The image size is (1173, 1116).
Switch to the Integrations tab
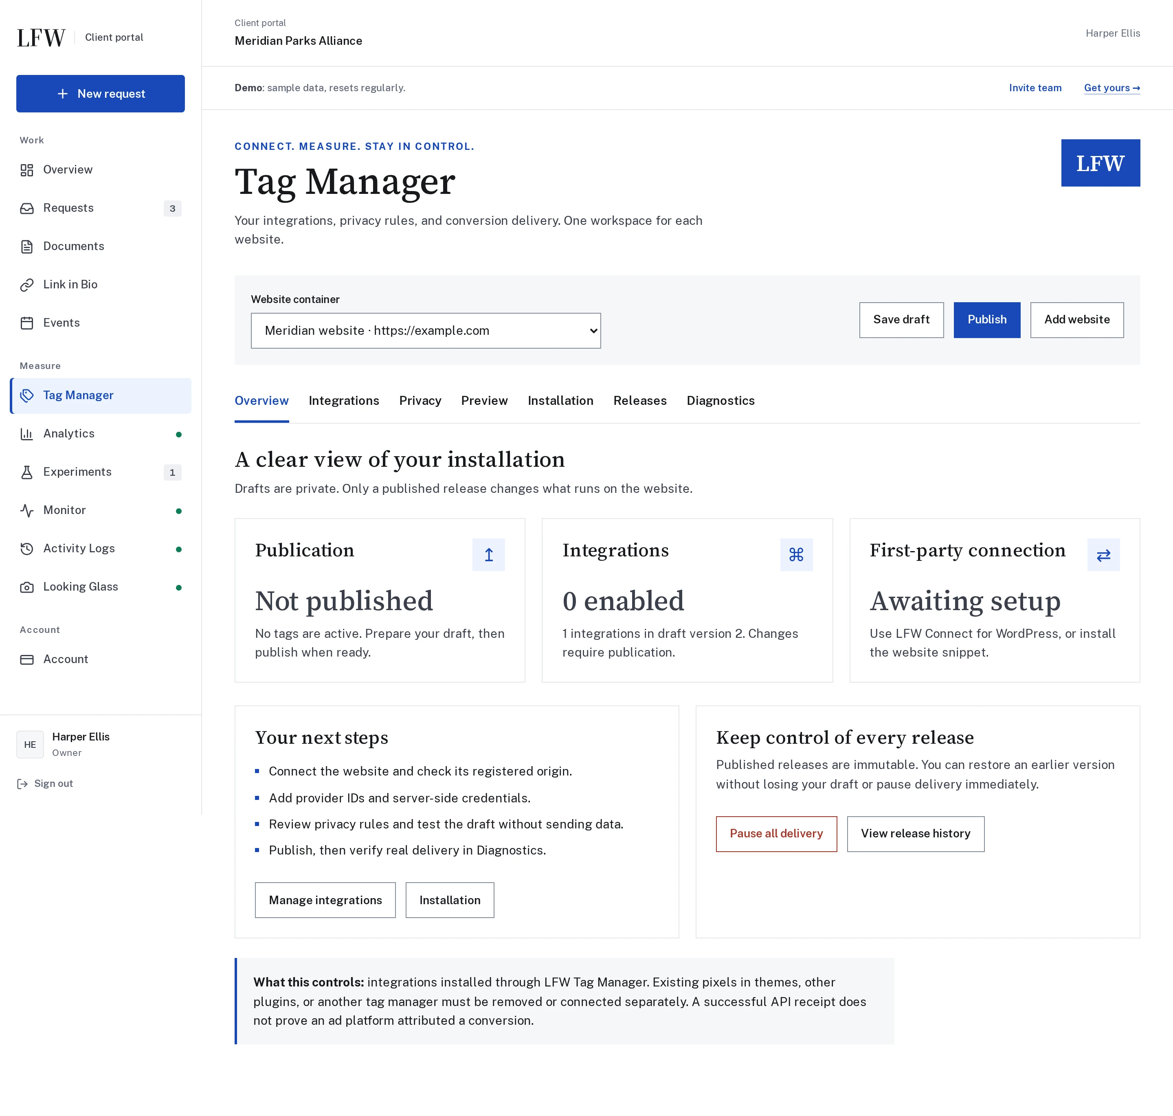click(344, 401)
